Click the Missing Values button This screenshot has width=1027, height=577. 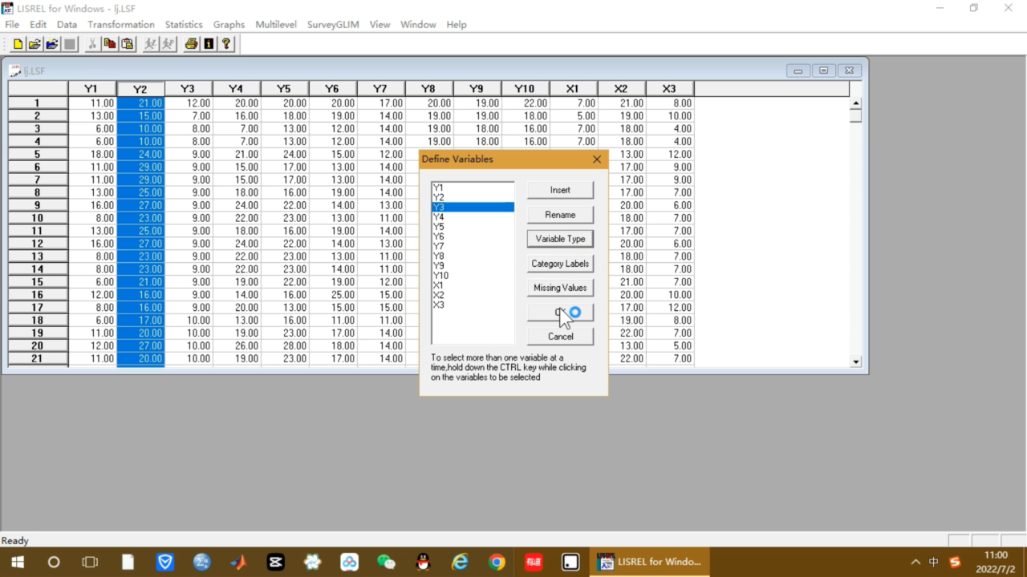click(560, 288)
